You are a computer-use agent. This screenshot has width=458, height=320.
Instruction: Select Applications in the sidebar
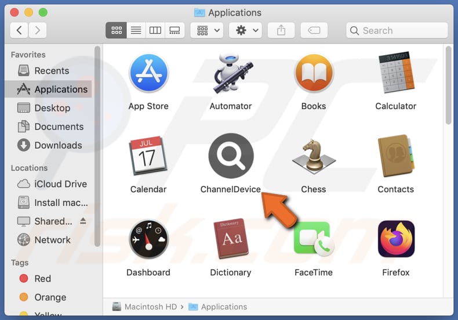(48, 89)
